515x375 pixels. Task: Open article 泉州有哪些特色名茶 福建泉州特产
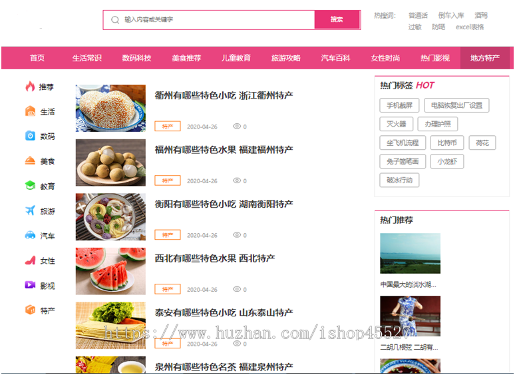coord(224,367)
